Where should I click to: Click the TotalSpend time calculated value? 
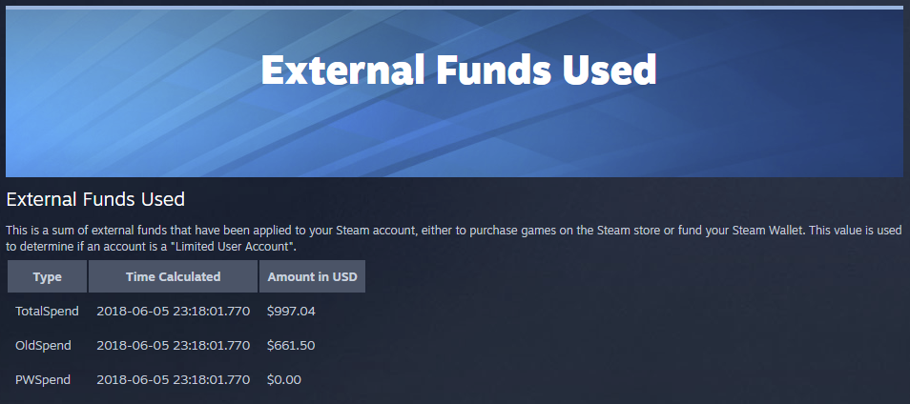[x=173, y=312]
